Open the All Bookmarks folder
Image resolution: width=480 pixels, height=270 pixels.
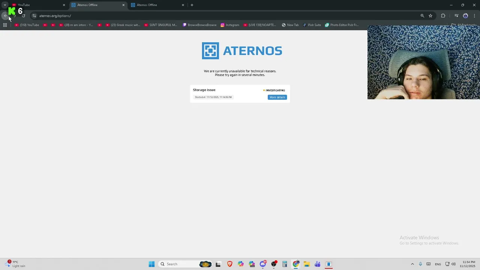pos(464,25)
